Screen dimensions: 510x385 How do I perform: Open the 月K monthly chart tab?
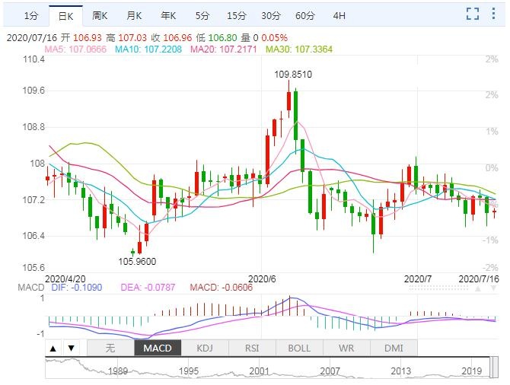coord(134,15)
